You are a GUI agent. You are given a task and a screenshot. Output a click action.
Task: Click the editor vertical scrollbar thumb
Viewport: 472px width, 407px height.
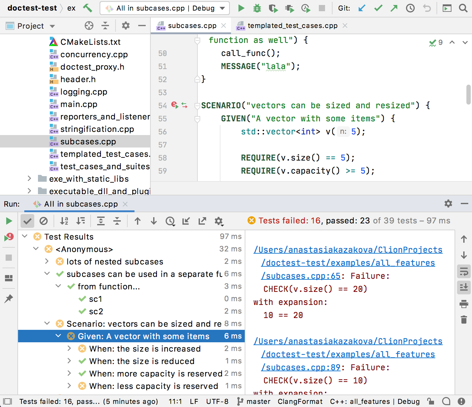pyautogui.click(x=468, y=95)
